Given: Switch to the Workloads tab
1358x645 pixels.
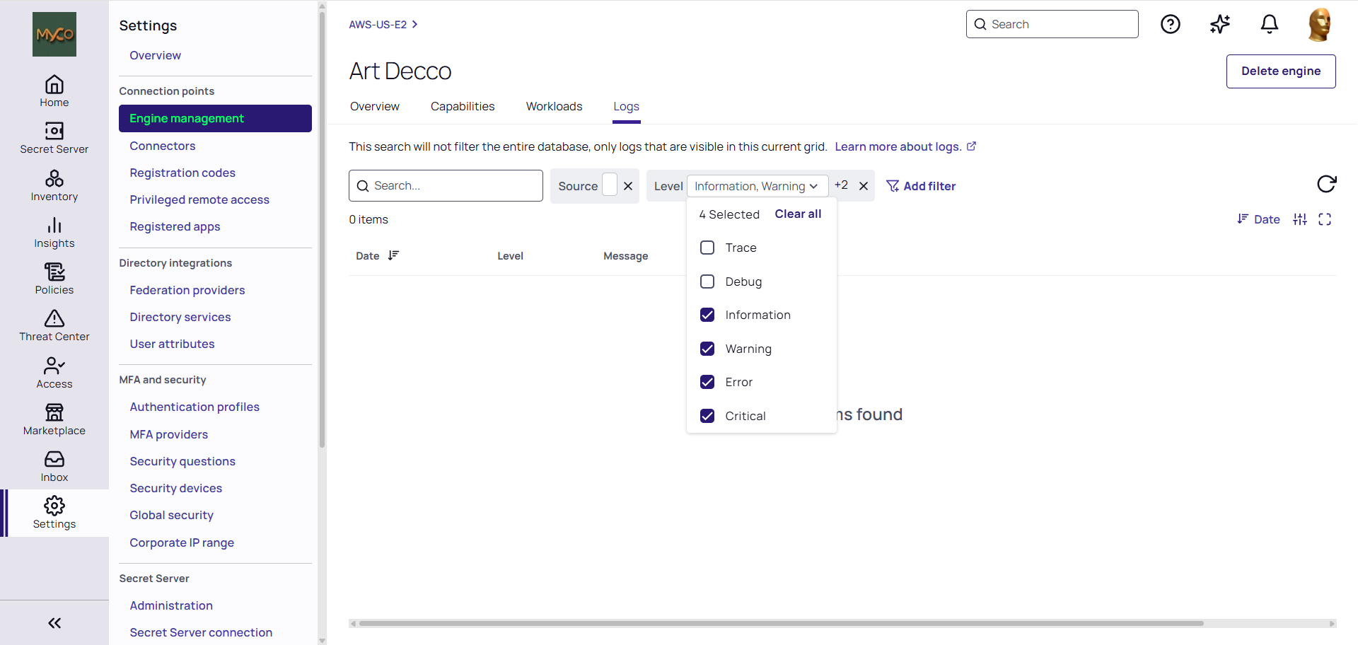Looking at the screenshot, I should (554, 107).
